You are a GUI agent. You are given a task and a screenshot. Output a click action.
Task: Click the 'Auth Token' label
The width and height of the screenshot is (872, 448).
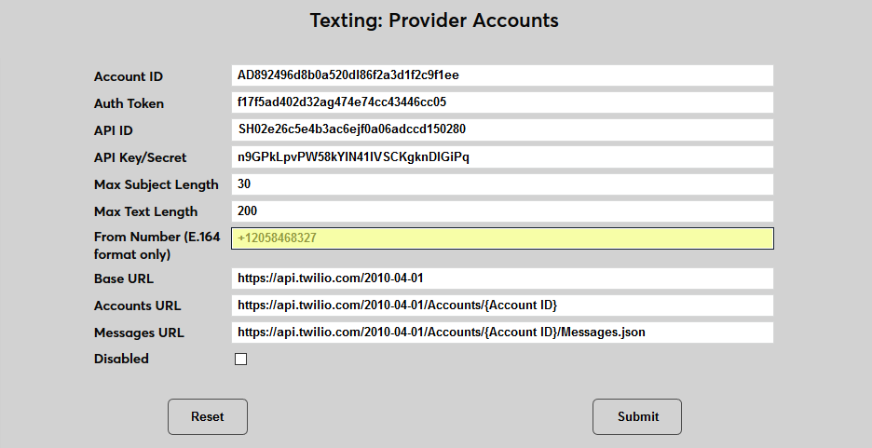coord(129,103)
